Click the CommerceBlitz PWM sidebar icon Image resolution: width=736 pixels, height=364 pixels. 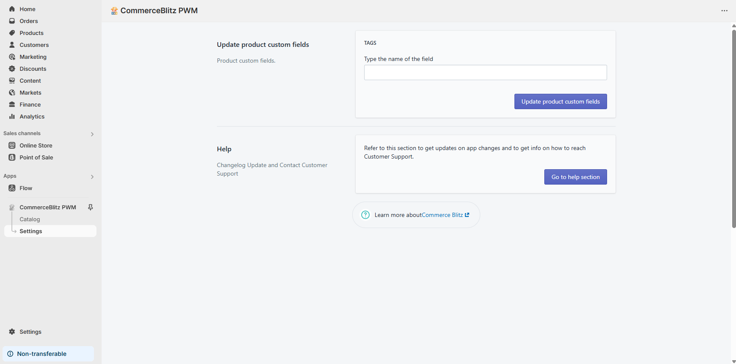12,207
